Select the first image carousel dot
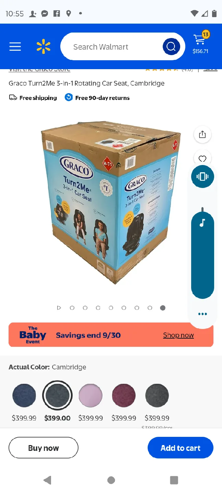 click(72, 308)
